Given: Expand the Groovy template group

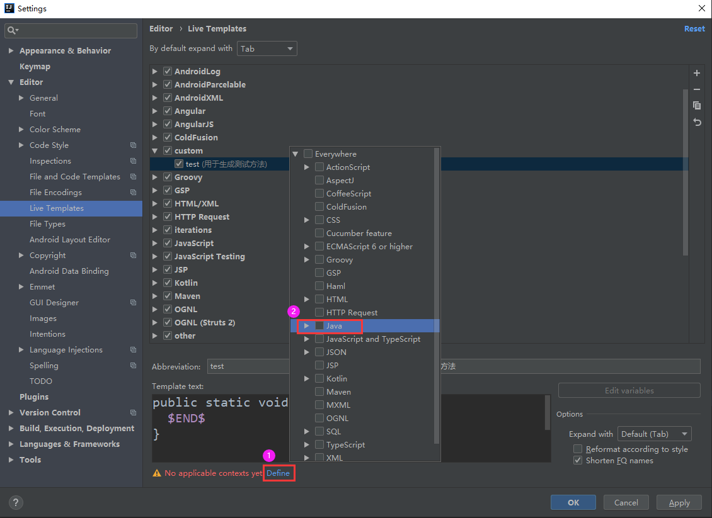Looking at the screenshot, I should pos(155,177).
